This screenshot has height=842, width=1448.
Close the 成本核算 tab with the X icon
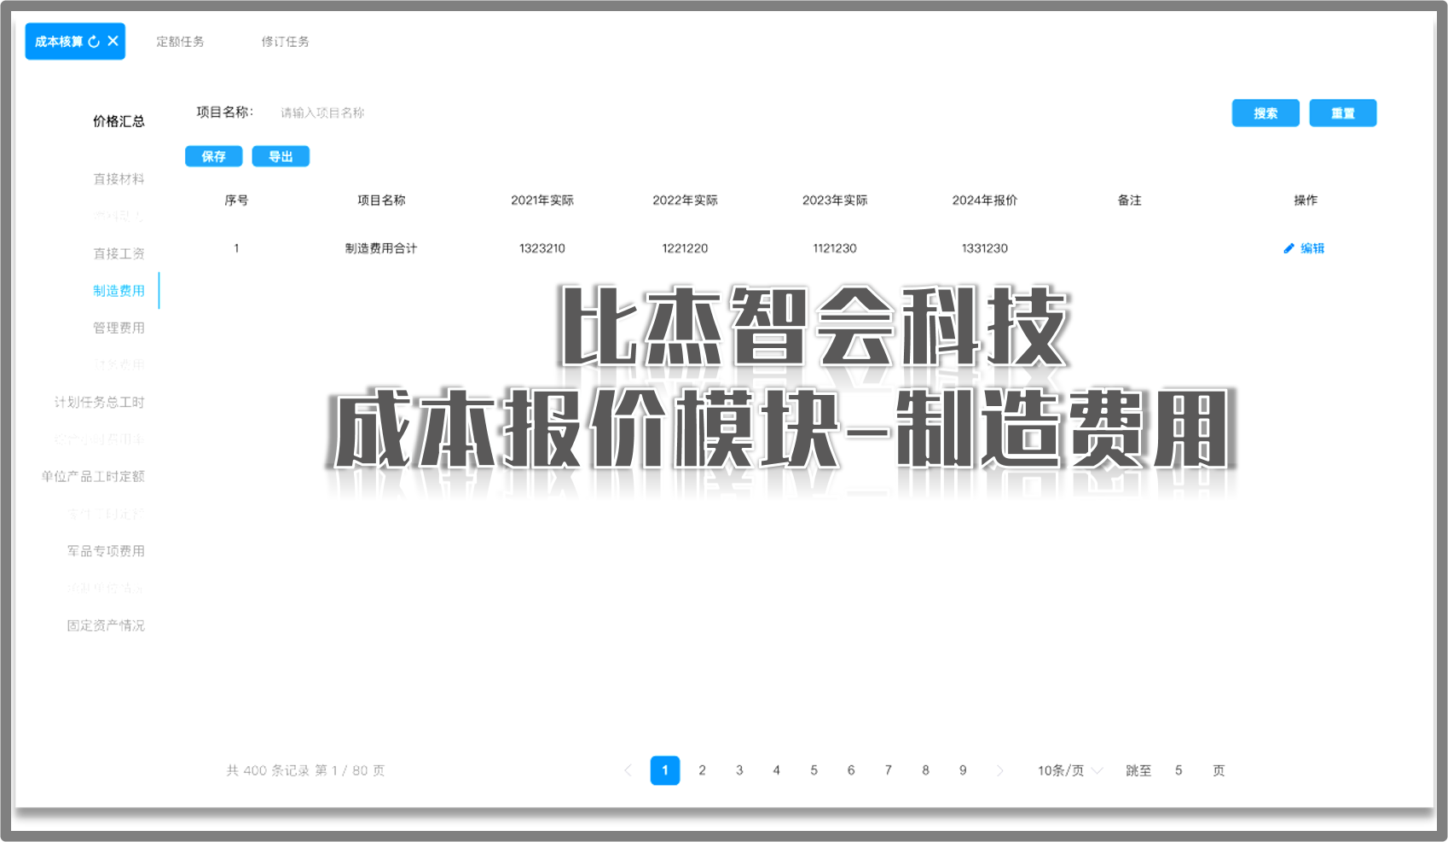click(113, 41)
